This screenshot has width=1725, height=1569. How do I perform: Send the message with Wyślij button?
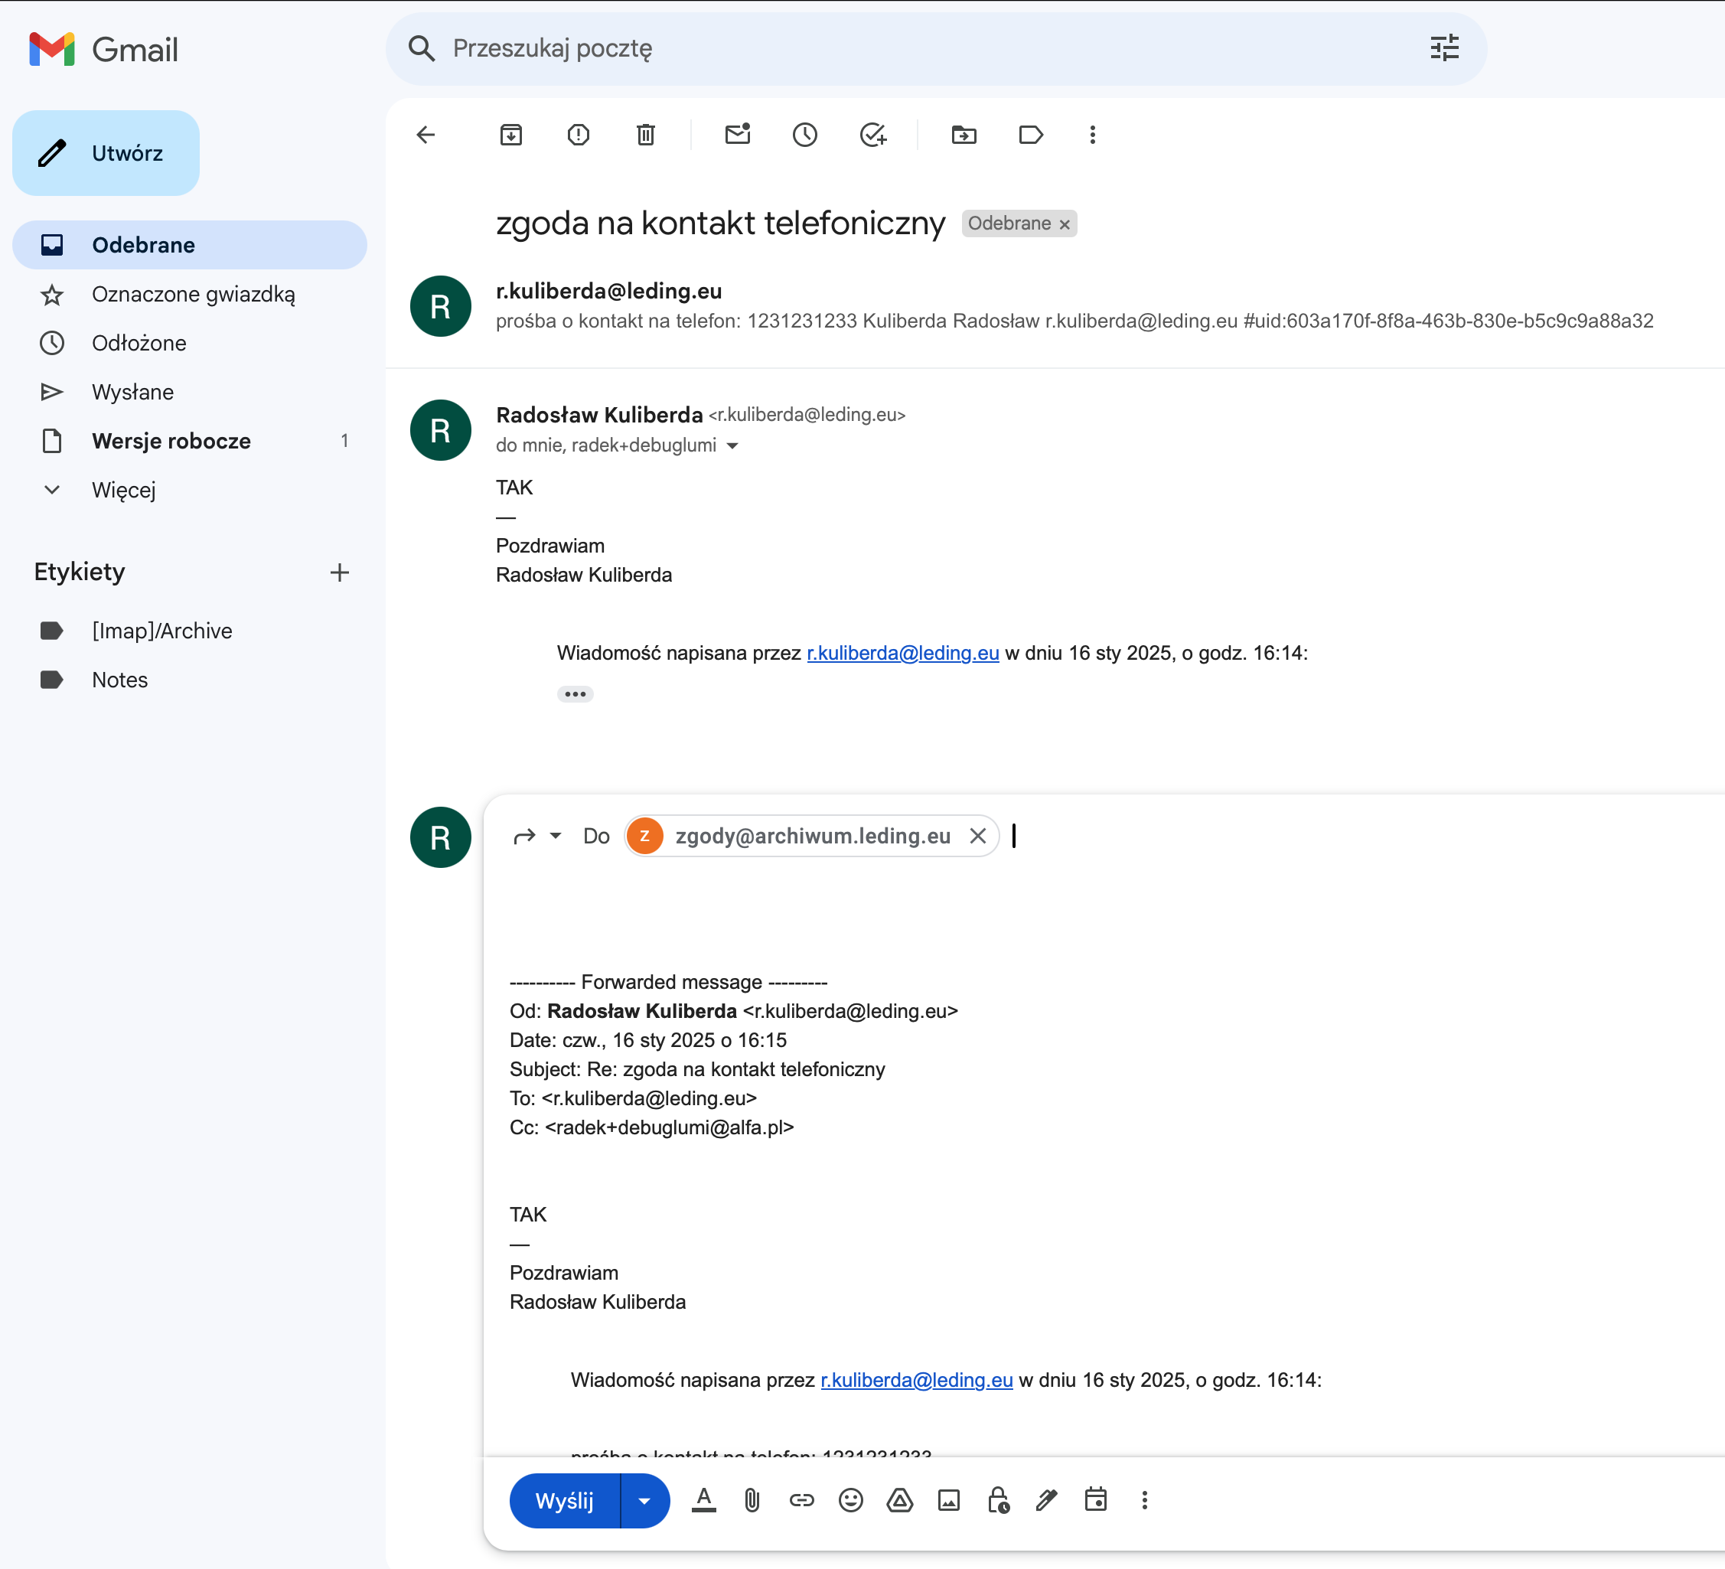pyautogui.click(x=565, y=1499)
